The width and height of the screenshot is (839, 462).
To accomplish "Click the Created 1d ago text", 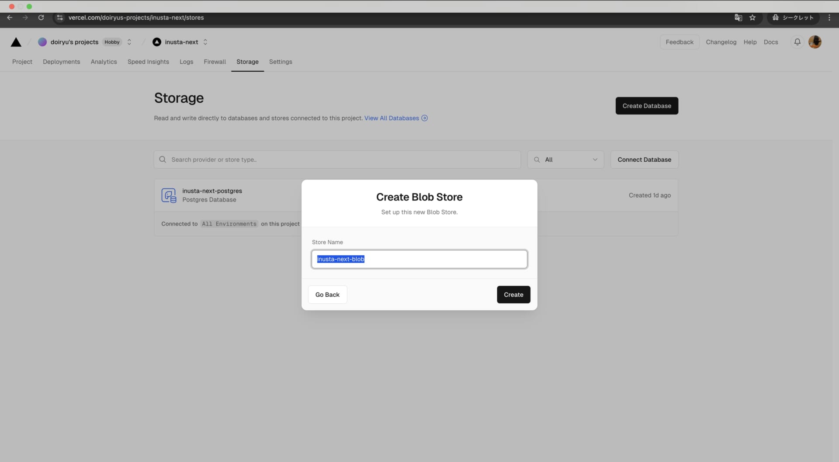I will pyautogui.click(x=650, y=195).
